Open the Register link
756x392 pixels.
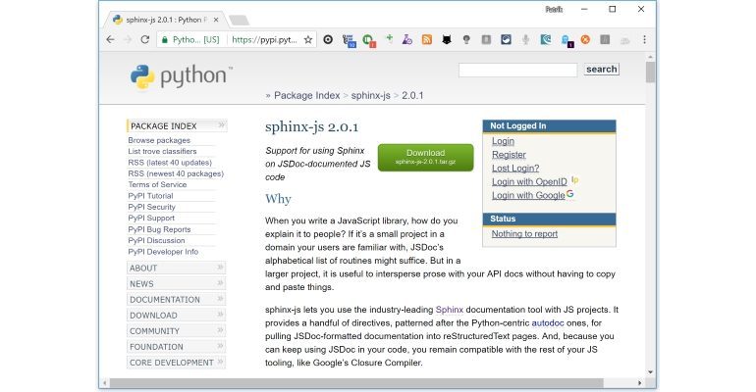tap(509, 155)
